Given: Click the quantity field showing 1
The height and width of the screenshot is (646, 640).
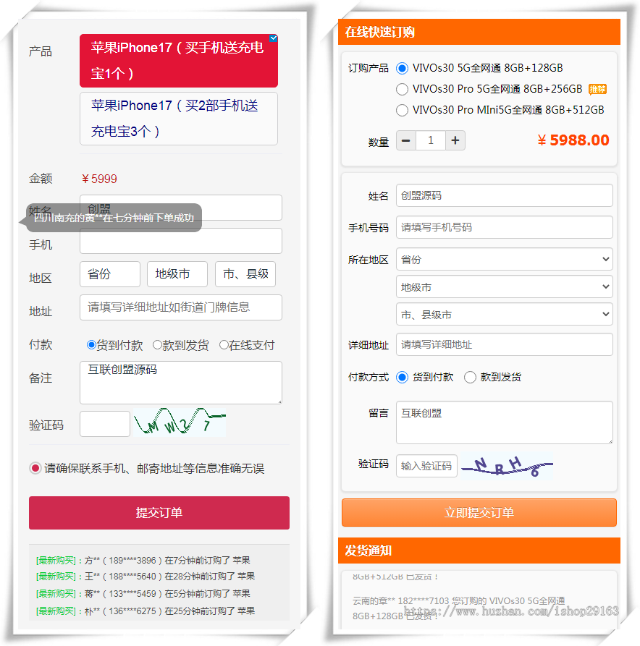Looking at the screenshot, I should pos(431,140).
